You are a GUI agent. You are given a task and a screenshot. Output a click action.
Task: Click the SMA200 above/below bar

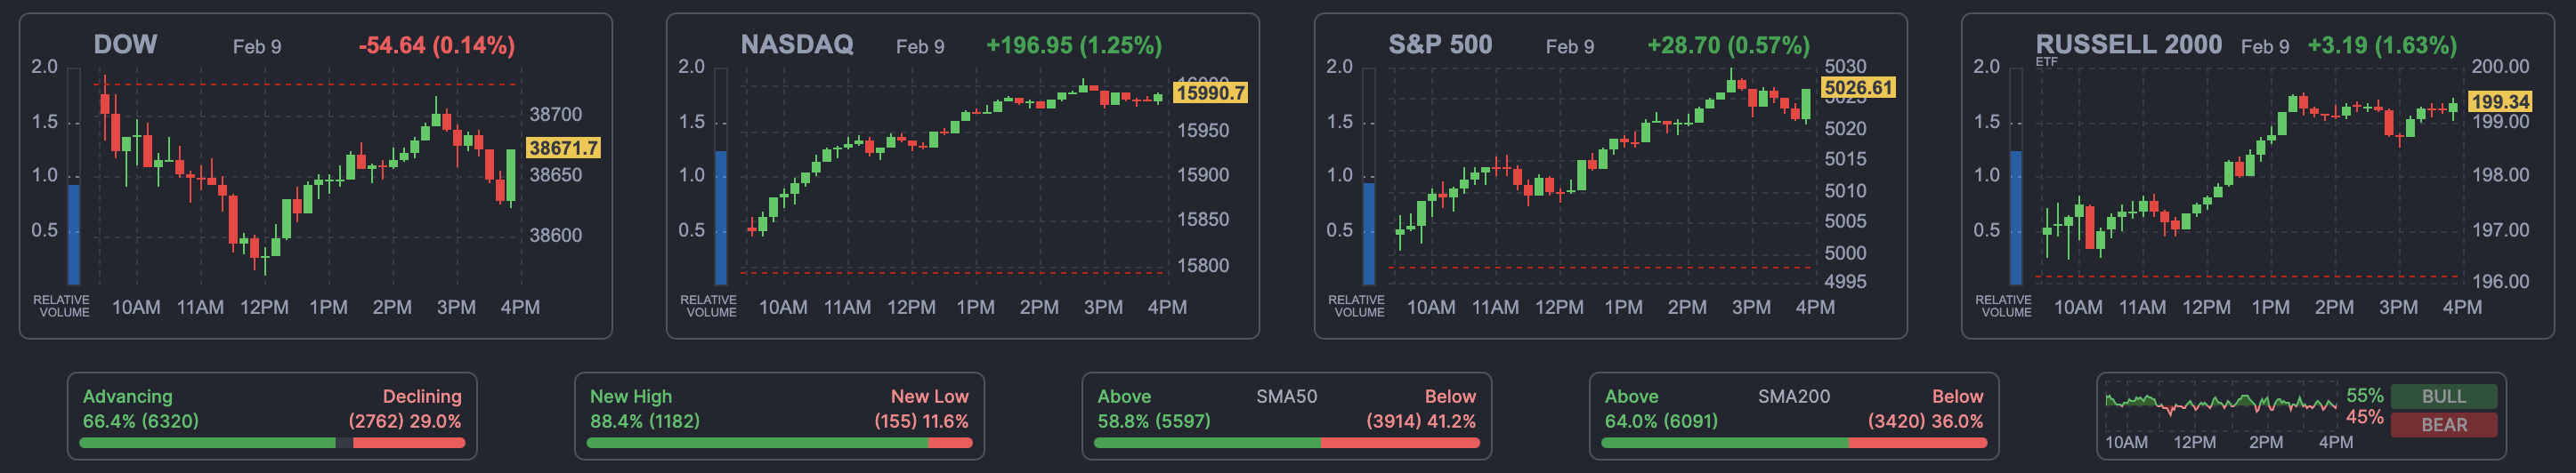coord(1794,442)
